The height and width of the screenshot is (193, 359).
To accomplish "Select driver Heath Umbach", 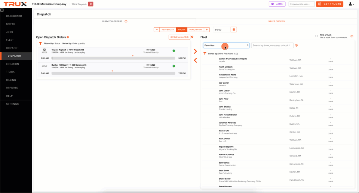I will [x=277, y=68].
